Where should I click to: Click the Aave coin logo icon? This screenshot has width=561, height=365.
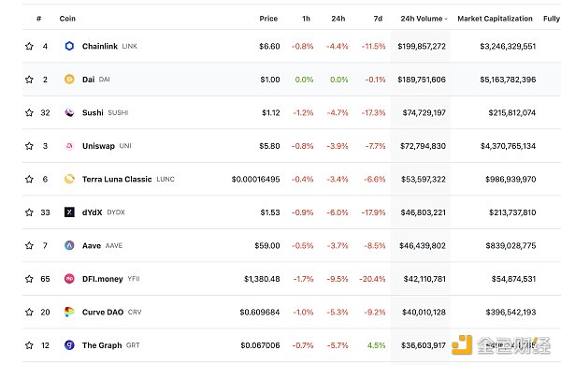[69, 245]
